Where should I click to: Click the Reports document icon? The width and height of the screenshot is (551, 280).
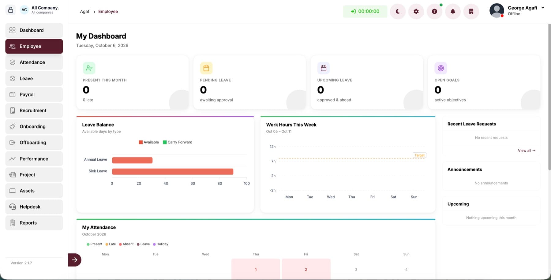[x=13, y=223]
